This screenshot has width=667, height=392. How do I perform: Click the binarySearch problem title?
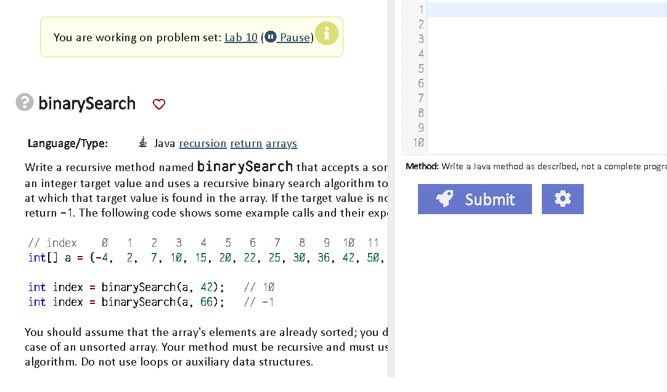[87, 103]
